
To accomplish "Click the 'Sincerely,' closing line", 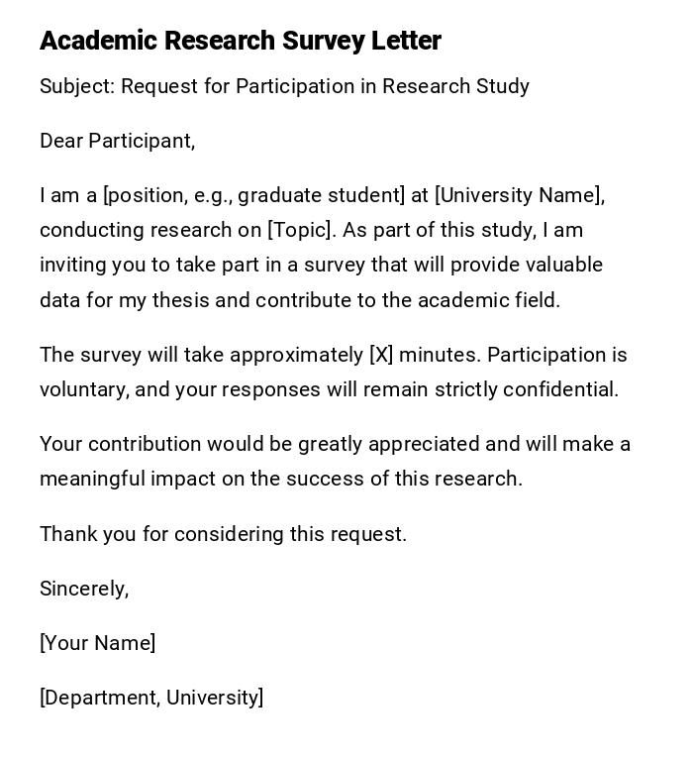I will point(84,589).
